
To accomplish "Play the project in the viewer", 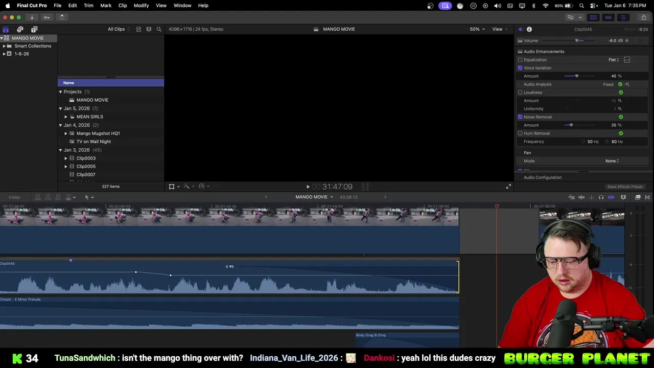I will point(308,187).
